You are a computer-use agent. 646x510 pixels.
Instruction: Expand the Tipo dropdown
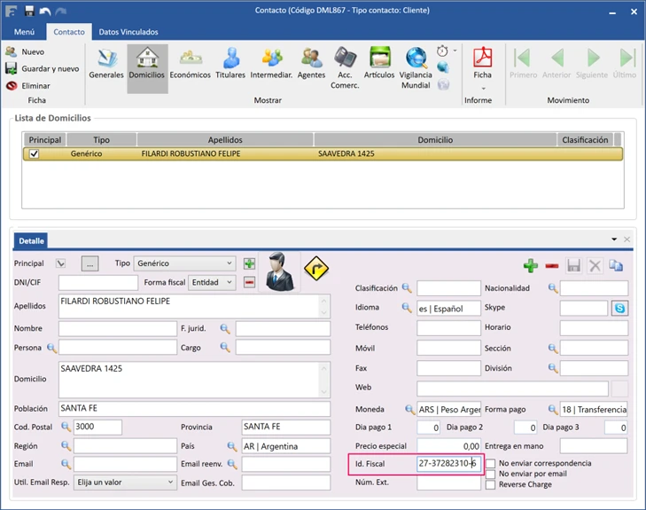(x=230, y=263)
